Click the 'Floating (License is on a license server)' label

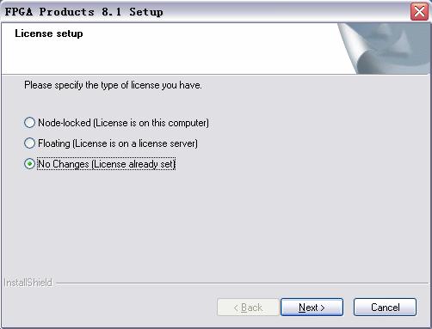click(118, 143)
